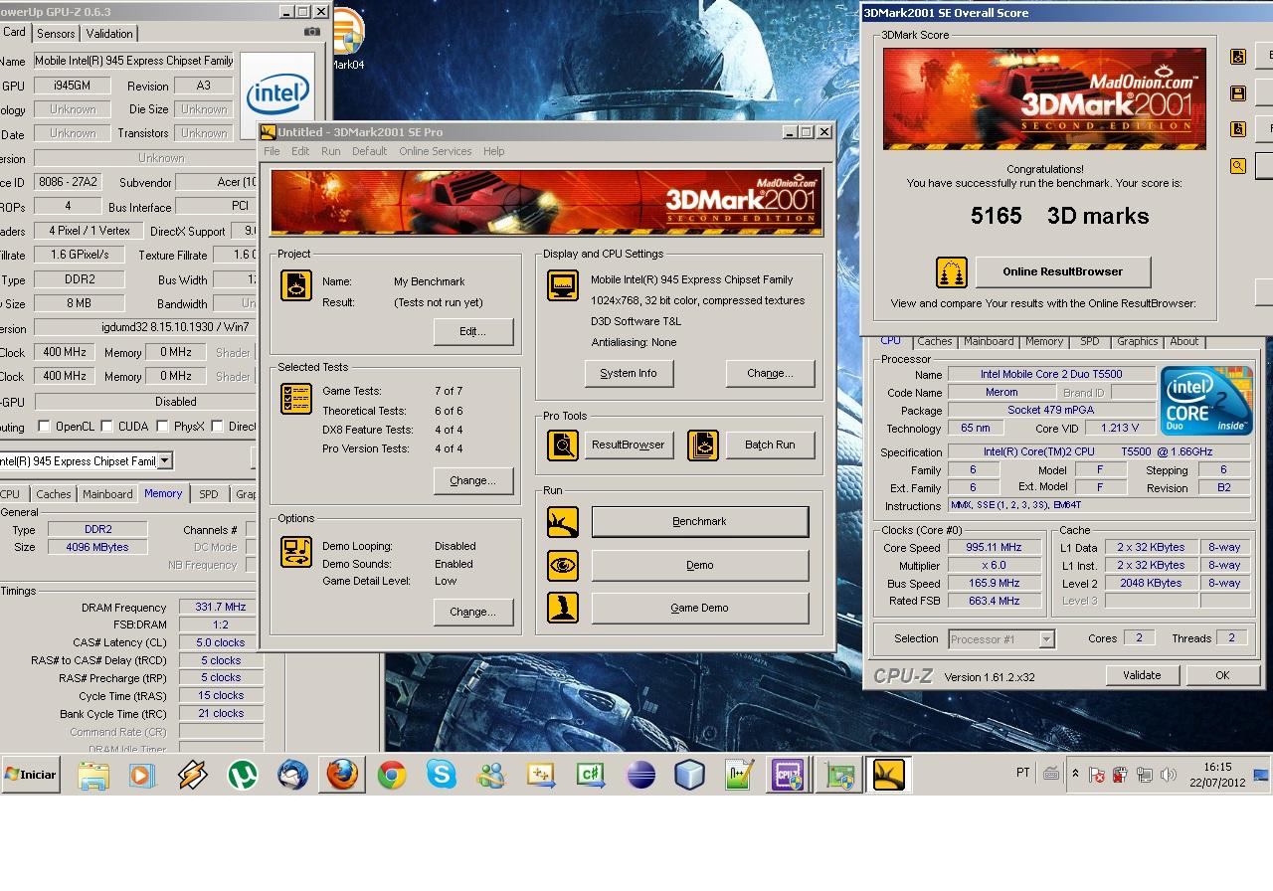Click the '5165 3D marks' score text
1273x891 pixels.
(x=1059, y=216)
